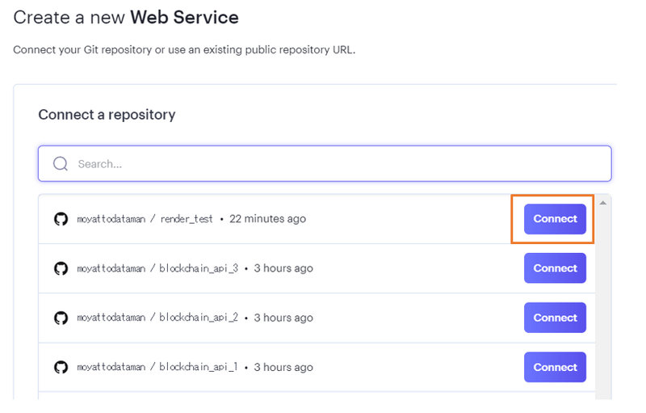Choose the moyattodataman / blockchain_api_2 repo name
This screenshot has height=413, width=646.
point(157,318)
